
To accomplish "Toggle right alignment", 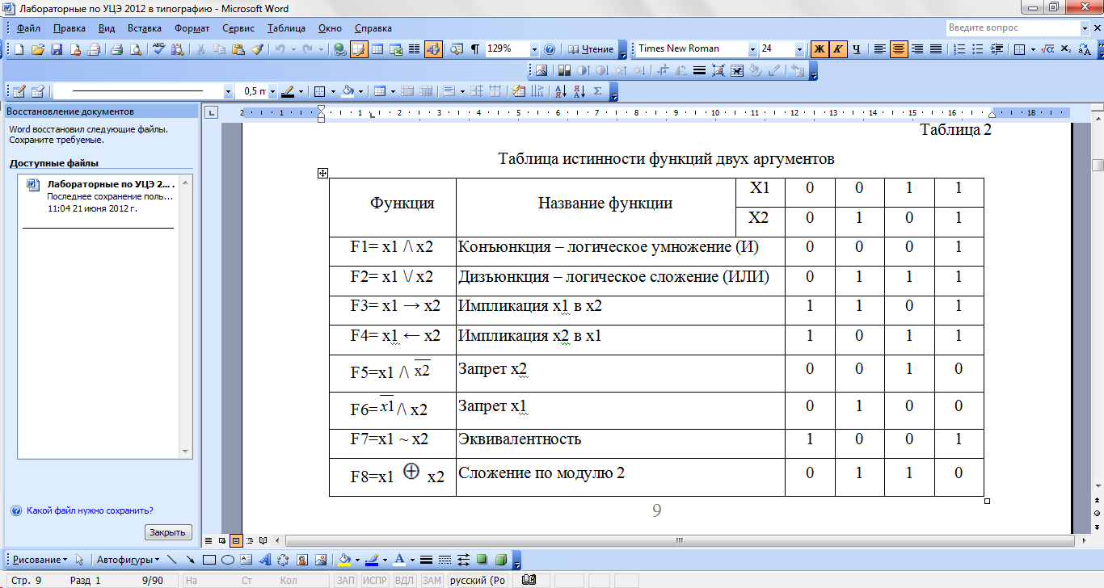I will (x=917, y=49).
